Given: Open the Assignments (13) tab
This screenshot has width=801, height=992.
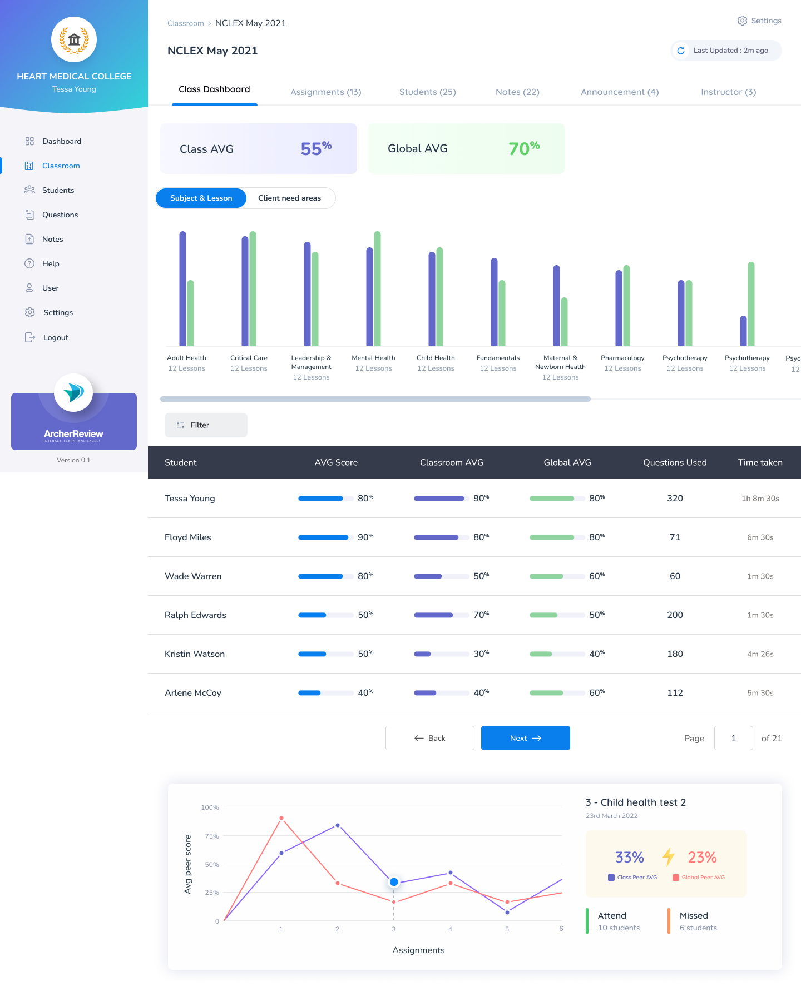Looking at the screenshot, I should 325,92.
